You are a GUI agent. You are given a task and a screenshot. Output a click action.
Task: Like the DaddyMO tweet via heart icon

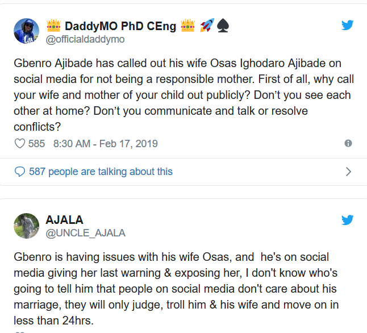tap(20, 143)
